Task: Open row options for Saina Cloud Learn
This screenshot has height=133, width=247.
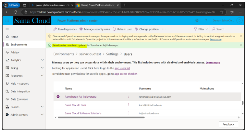Action: 129,104
